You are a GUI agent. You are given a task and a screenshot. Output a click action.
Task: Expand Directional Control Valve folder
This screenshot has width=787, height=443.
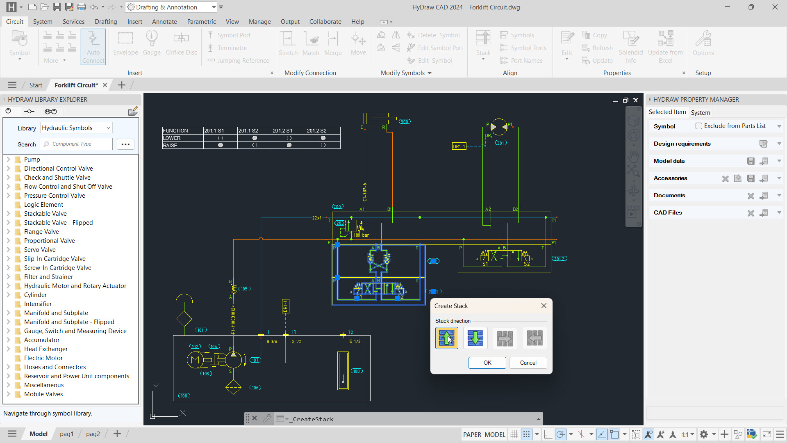pos(8,168)
